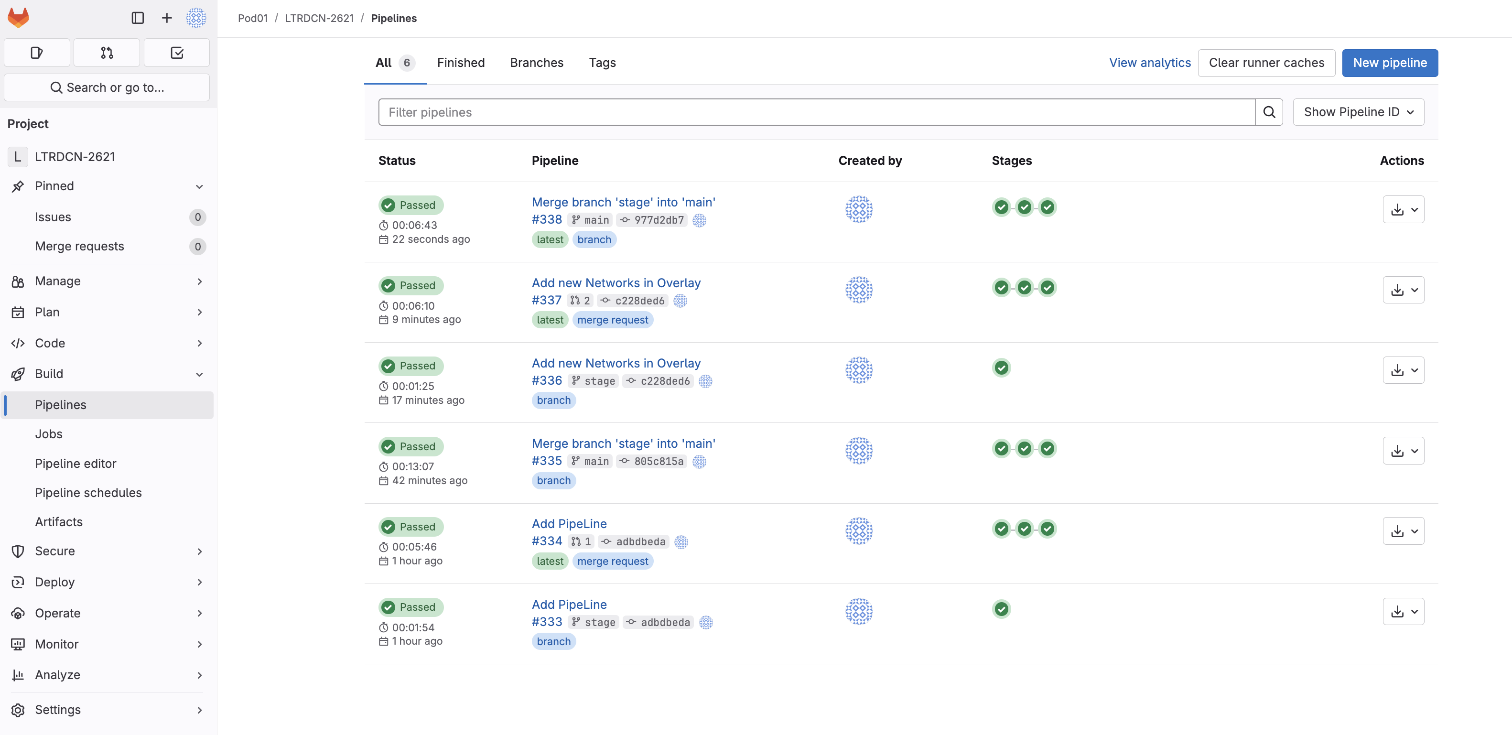Switch to the Finished tab
Screen dimensions: 1512x735
click(x=461, y=63)
